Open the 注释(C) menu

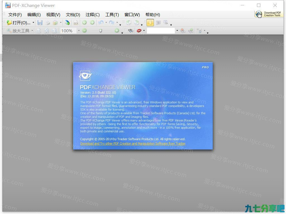(93, 15)
